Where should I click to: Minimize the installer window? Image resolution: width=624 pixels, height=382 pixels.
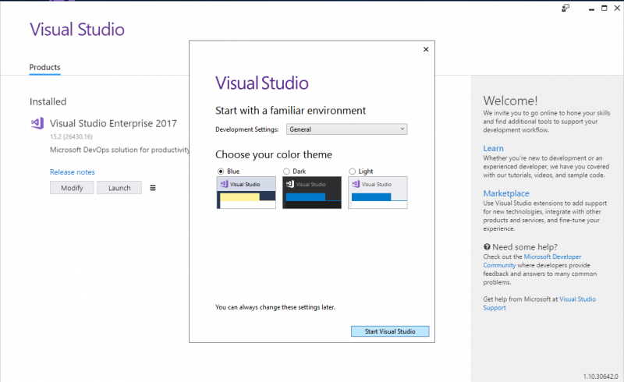click(591, 9)
